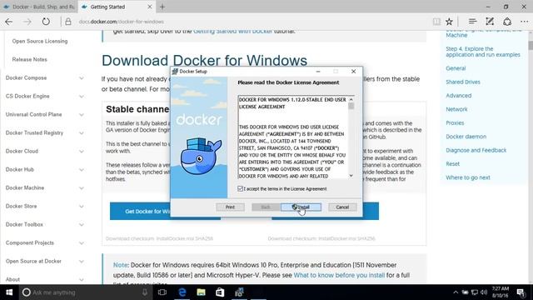Open the Diagnose and Feedback link
533x300 pixels.
(x=476, y=150)
